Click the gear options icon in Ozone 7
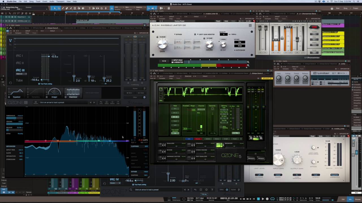The height and width of the screenshot is (203, 362). click(206, 190)
